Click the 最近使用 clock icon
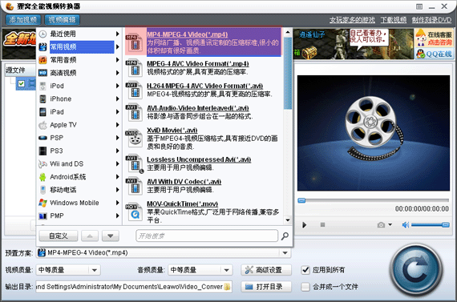The height and width of the screenshot is (302, 457). (x=42, y=34)
